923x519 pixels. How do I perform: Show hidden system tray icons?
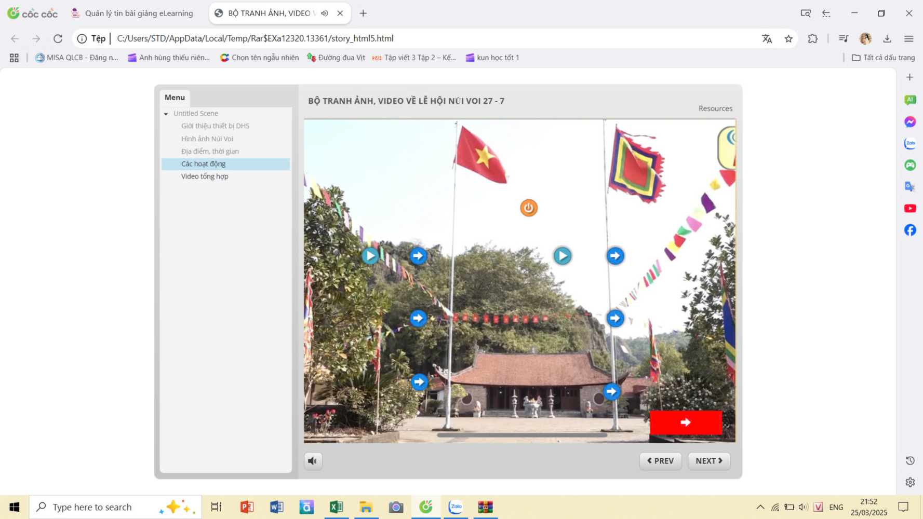pos(760,507)
